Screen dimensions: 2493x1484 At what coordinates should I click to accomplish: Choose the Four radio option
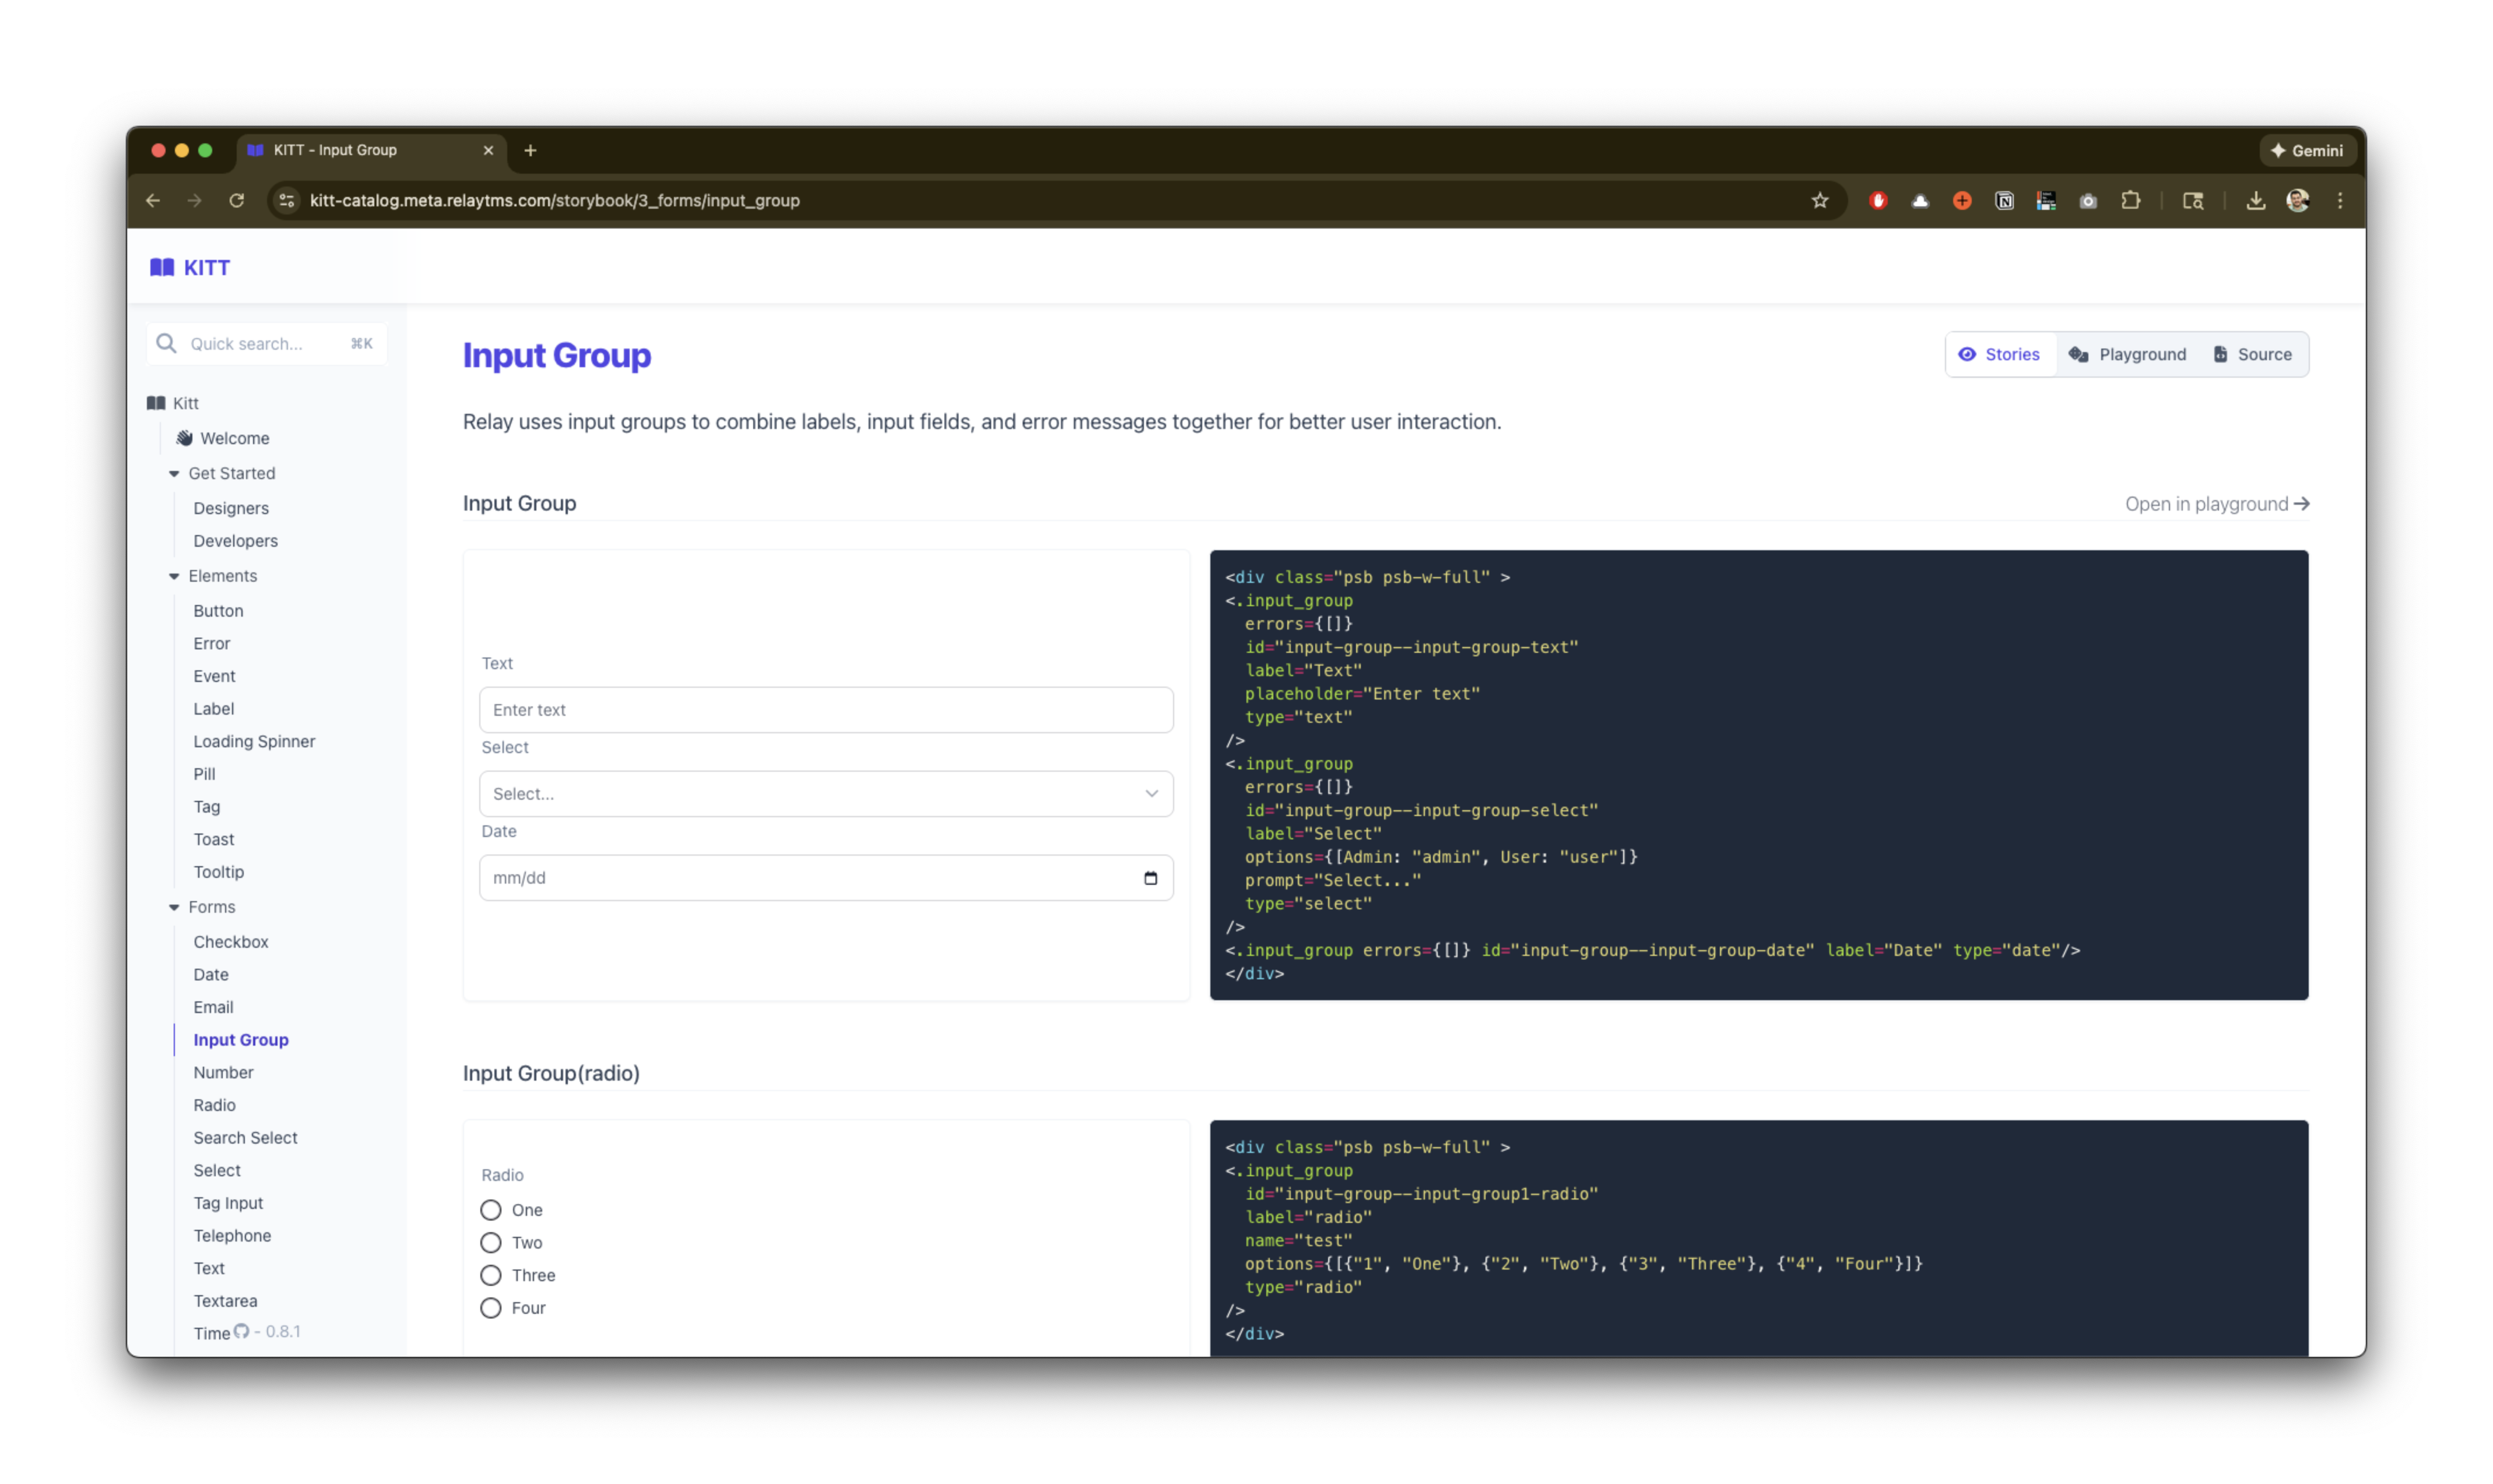click(x=490, y=1308)
